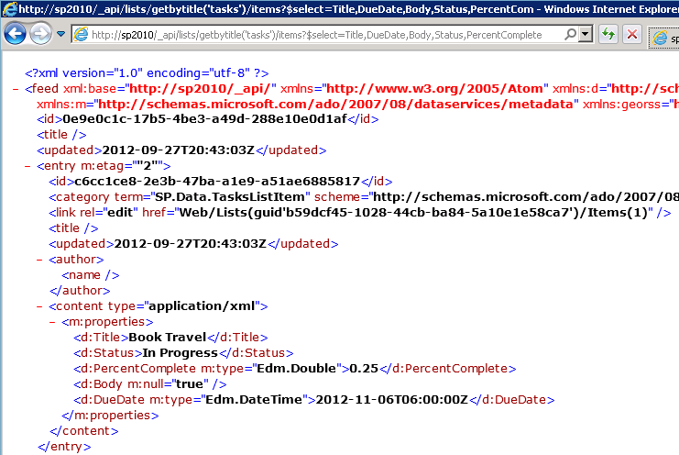
Task: Click the page icon in address bar
Action: tap(81, 34)
